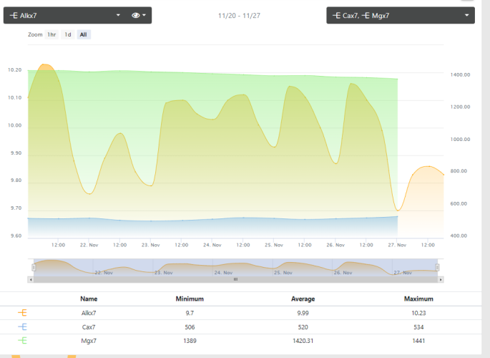Select the Mgx7 name in the table
The height and width of the screenshot is (358, 490).
click(x=89, y=341)
